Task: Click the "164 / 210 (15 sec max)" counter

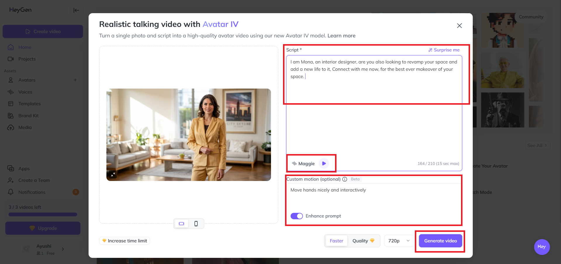Action: 438,163
